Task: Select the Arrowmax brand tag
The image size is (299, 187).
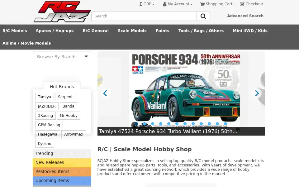Action: [74, 134]
